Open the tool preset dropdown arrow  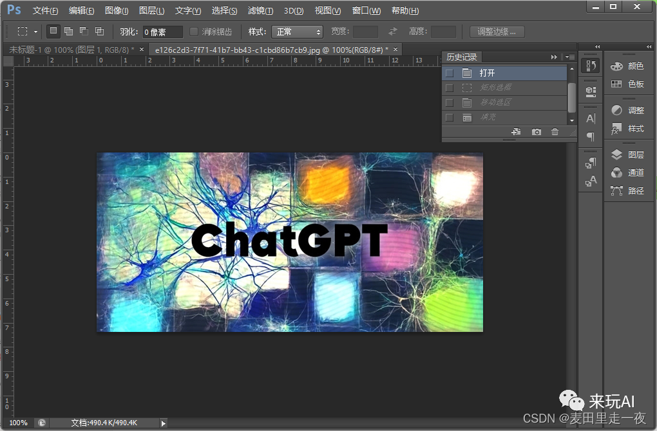(35, 32)
